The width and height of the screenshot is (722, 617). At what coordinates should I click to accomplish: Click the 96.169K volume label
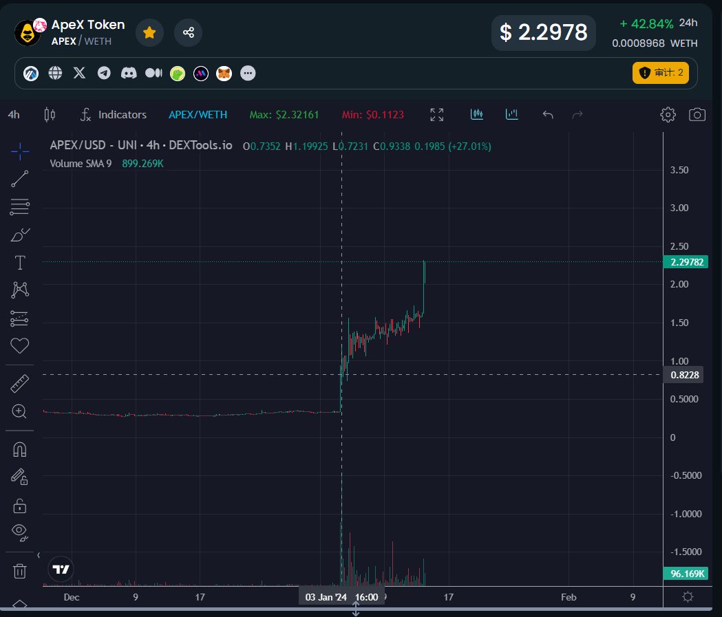pyautogui.click(x=686, y=573)
